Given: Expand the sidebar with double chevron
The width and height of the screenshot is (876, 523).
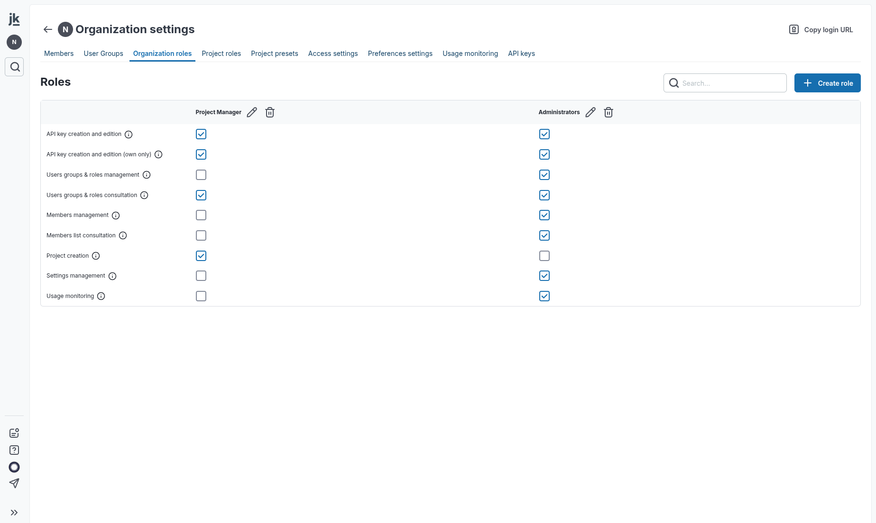Looking at the screenshot, I should click(x=14, y=513).
